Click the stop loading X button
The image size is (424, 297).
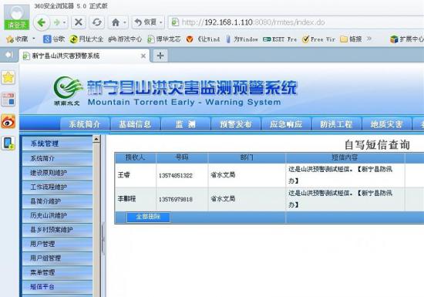tap(79, 22)
